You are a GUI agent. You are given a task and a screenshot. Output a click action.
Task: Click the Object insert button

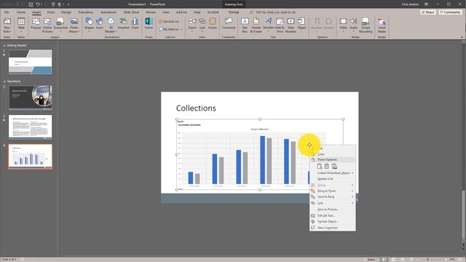(x=301, y=24)
